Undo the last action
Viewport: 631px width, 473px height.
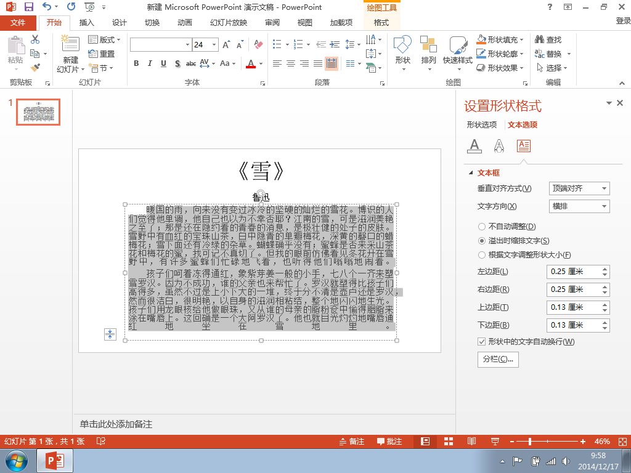(x=47, y=7)
